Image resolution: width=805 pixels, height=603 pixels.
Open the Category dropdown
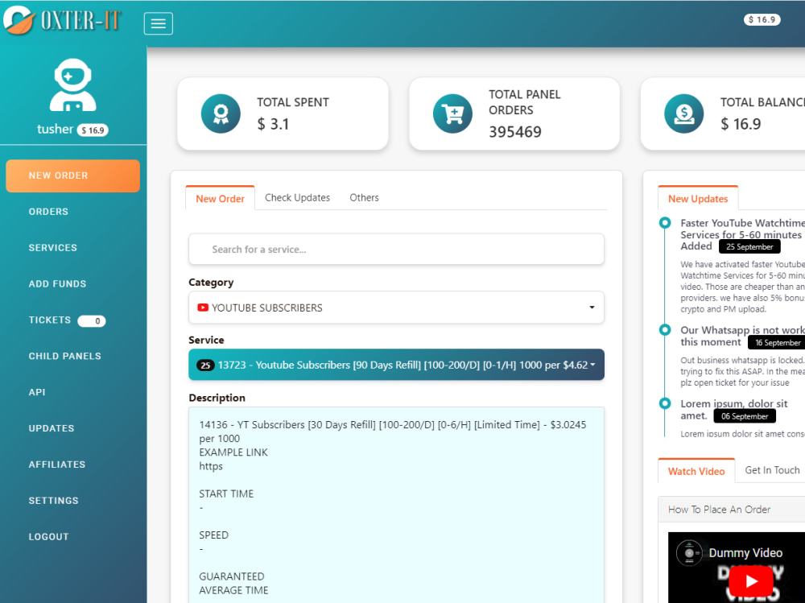(x=396, y=308)
